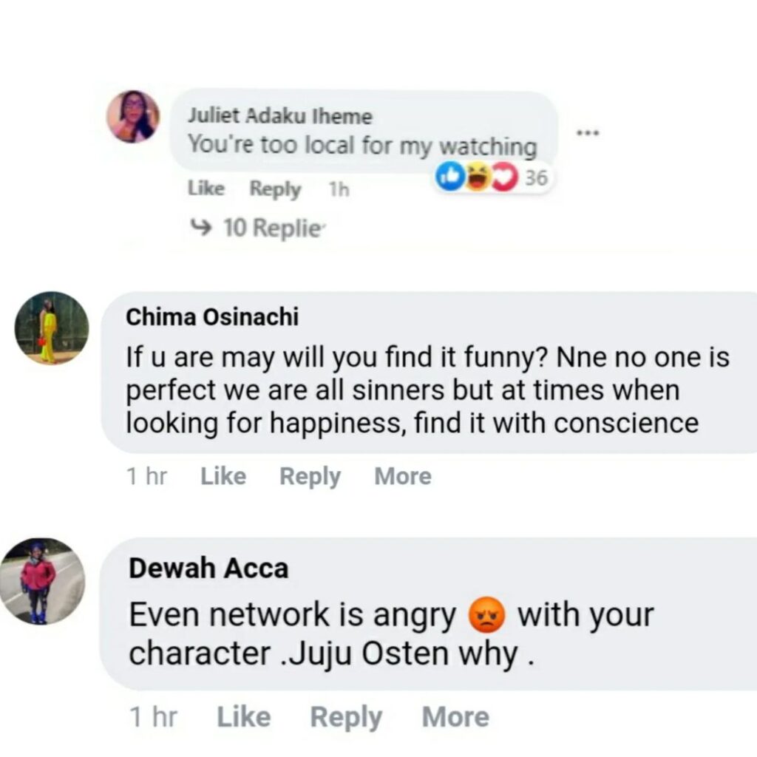757x757 pixels.
Task: Click the laughing Haha reaction icon
Action: pos(478,177)
